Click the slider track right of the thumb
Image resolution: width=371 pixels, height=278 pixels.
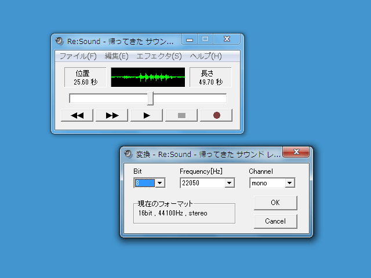[x=190, y=98]
